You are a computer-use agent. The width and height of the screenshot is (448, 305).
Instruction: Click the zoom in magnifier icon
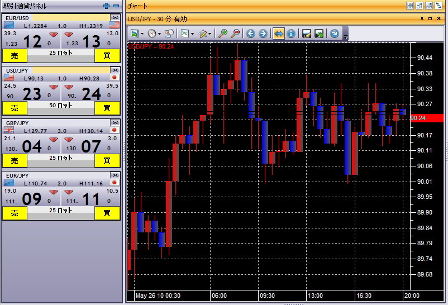tap(223, 34)
